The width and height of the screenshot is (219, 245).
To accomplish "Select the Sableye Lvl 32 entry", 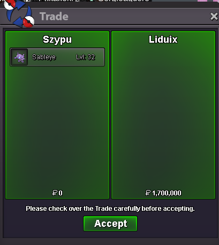I will point(57,57).
